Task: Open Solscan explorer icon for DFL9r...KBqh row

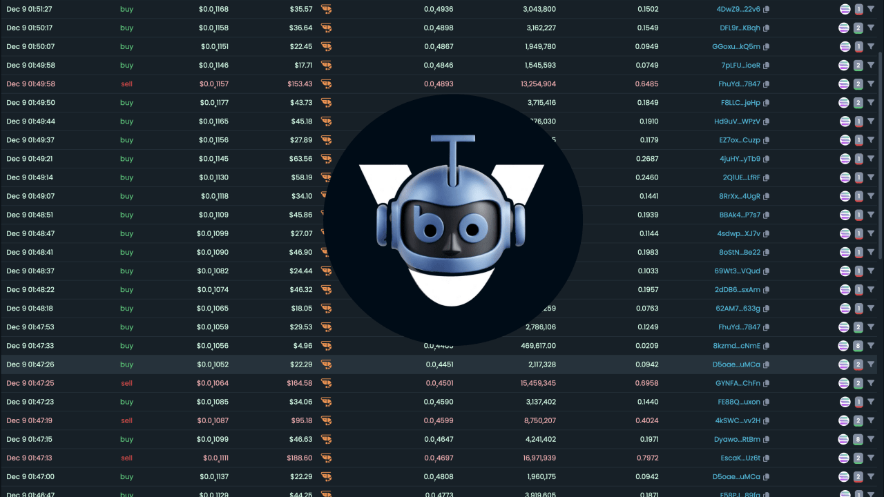Action: (x=843, y=28)
